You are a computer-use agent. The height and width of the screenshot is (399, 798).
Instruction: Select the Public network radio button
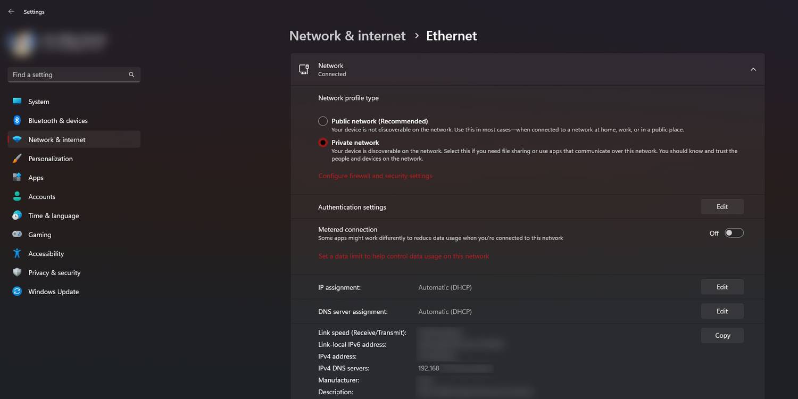323,121
